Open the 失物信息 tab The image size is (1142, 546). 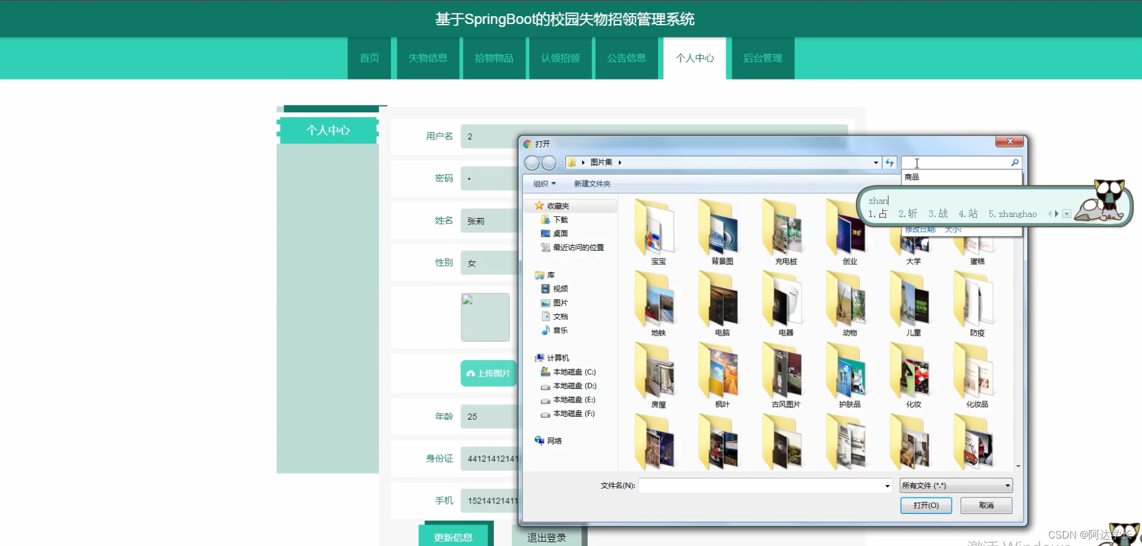[428, 58]
